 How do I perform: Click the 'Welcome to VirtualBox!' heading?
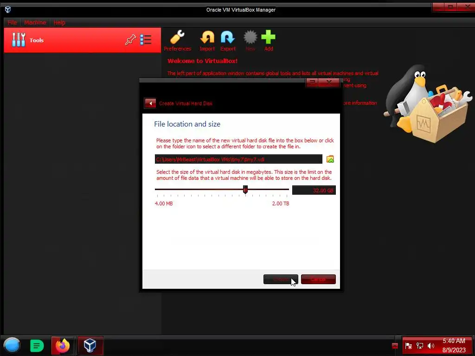pos(202,61)
